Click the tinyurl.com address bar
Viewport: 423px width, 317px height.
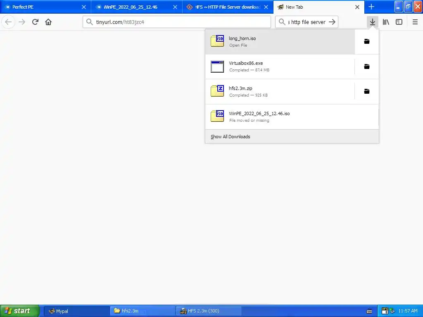click(177, 22)
